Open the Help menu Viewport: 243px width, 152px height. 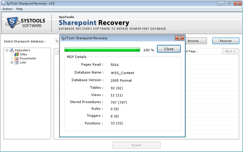pyautogui.click(x=19, y=9)
